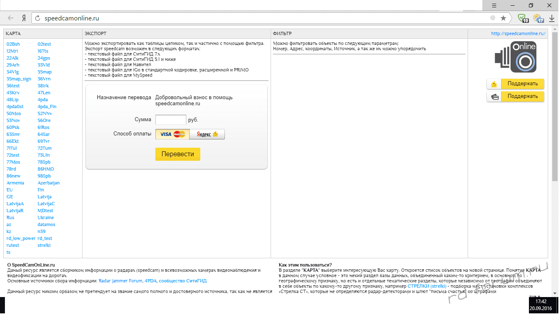The height and width of the screenshot is (315, 560).
Task: Select Visa MasterCard payment method
Action: 172,134
